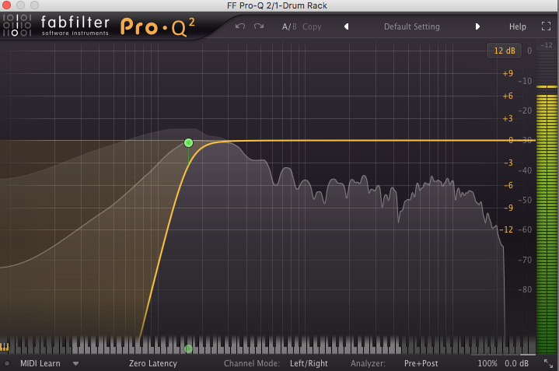Switch A/B comparison state

pyautogui.click(x=289, y=26)
